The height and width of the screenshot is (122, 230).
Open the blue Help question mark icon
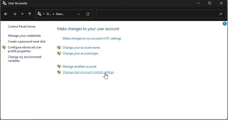coord(224,24)
